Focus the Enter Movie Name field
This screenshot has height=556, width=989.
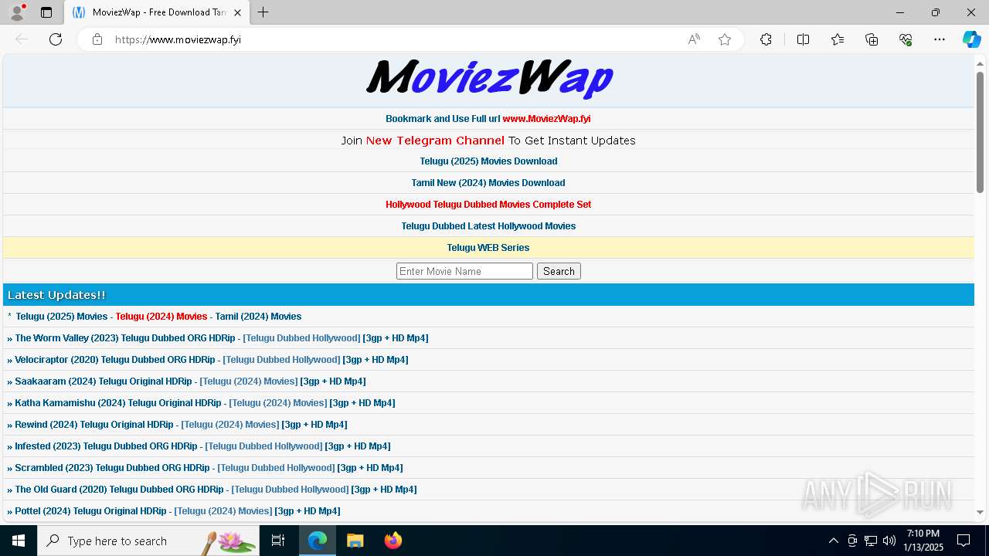coord(464,271)
